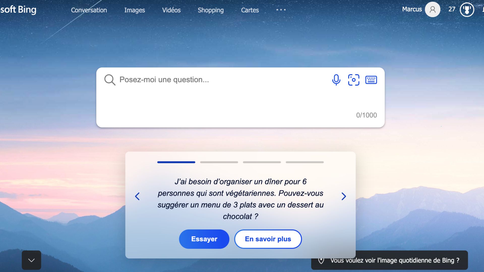Show previous suggestion with left arrow
Viewport: 484px width, 272px height.
point(137,196)
